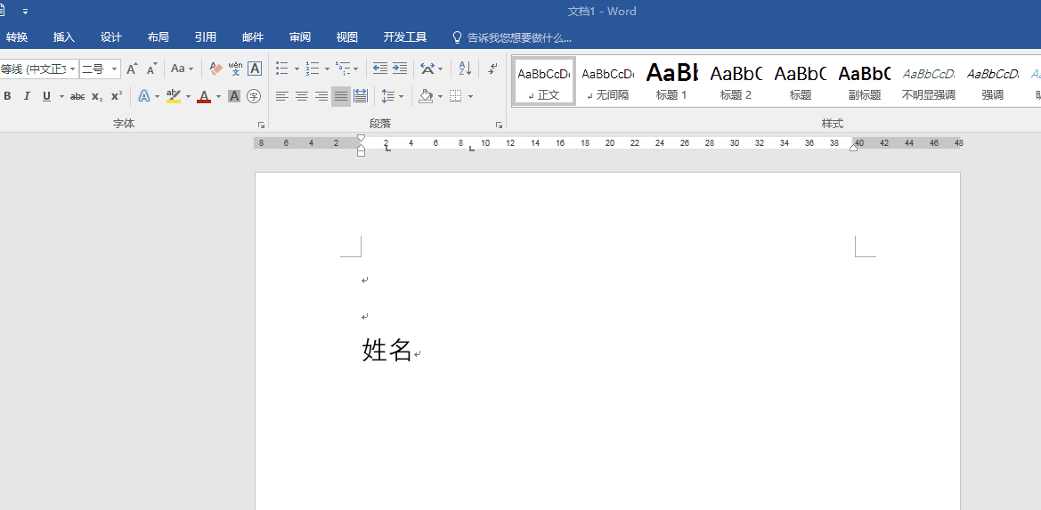Insert enclosed character (字 in circle)
The height and width of the screenshot is (510, 1041).
pyautogui.click(x=254, y=96)
